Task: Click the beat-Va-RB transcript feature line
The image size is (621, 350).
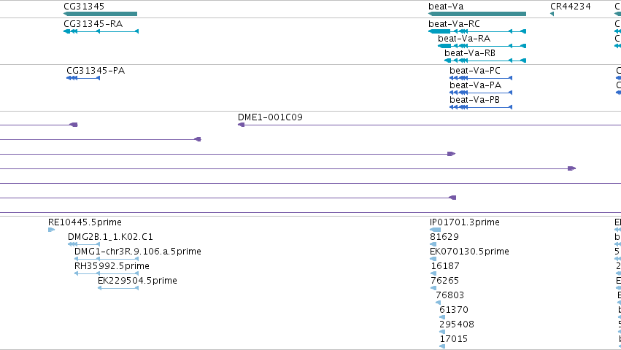Action: [485, 61]
